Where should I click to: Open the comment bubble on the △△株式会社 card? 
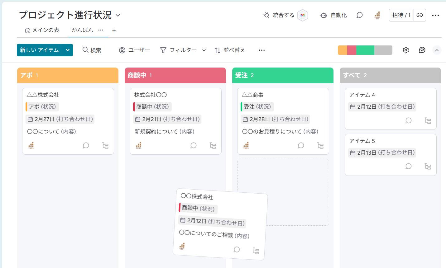(x=86, y=145)
